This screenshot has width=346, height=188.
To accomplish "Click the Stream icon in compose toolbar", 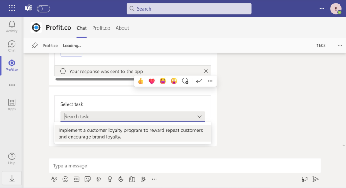I will (99, 179).
